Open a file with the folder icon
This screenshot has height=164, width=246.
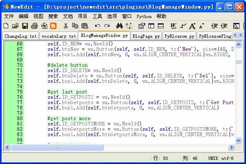click(16, 26)
